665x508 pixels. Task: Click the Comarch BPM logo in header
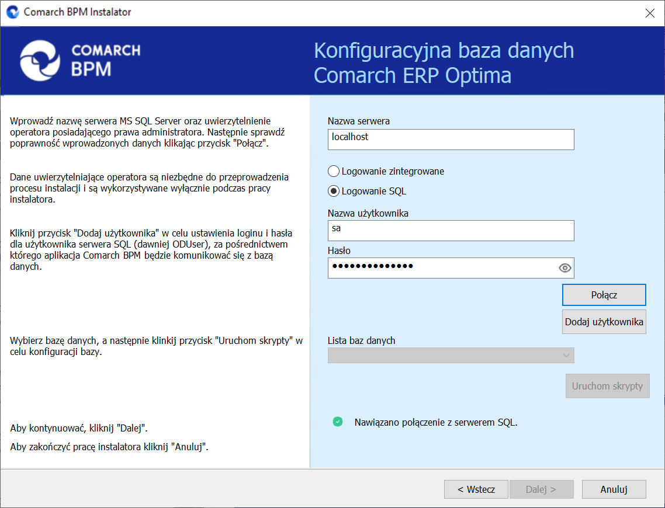(80, 60)
